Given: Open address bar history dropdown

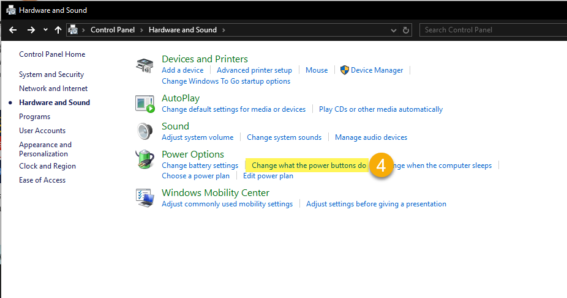Looking at the screenshot, I should click(x=394, y=31).
